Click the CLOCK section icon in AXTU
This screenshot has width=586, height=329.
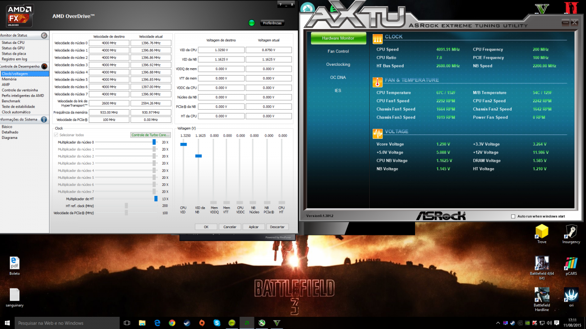[377, 38]
